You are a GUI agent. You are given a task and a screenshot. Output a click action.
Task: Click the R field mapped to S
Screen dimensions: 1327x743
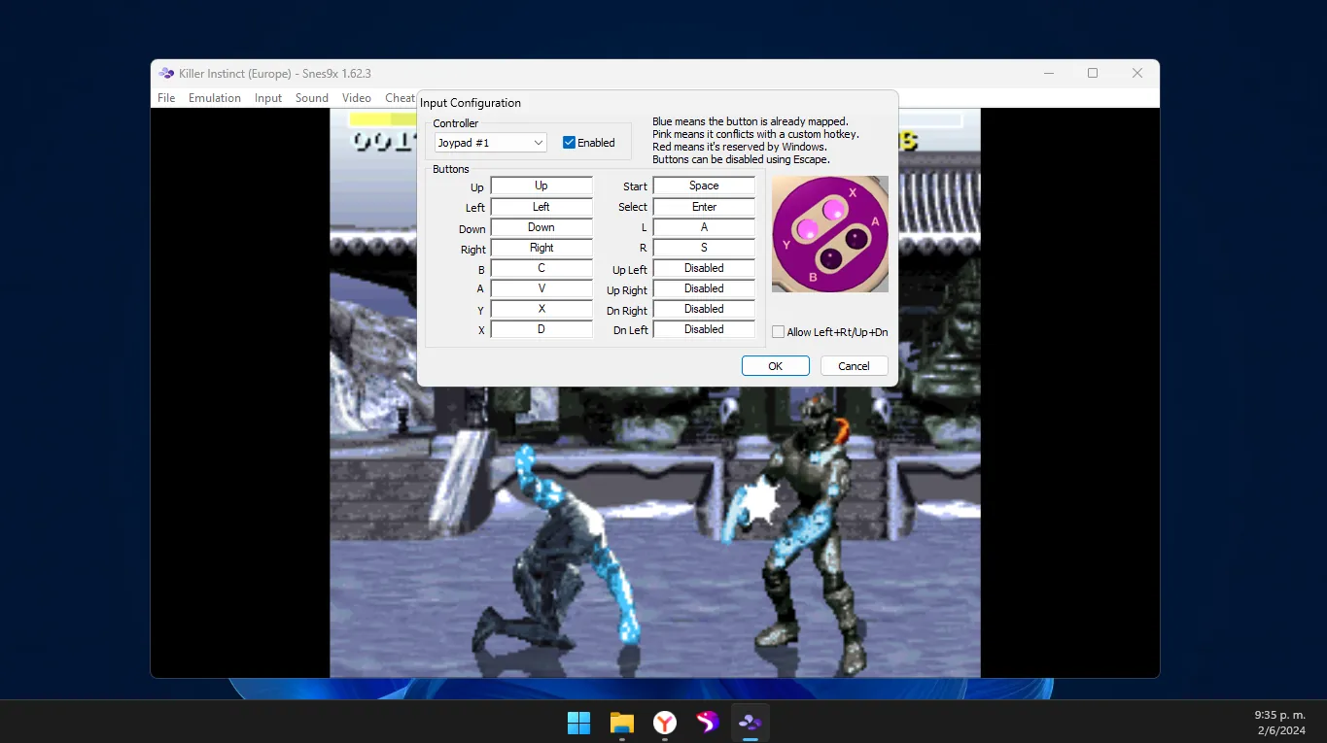click(x=704, y=248)
